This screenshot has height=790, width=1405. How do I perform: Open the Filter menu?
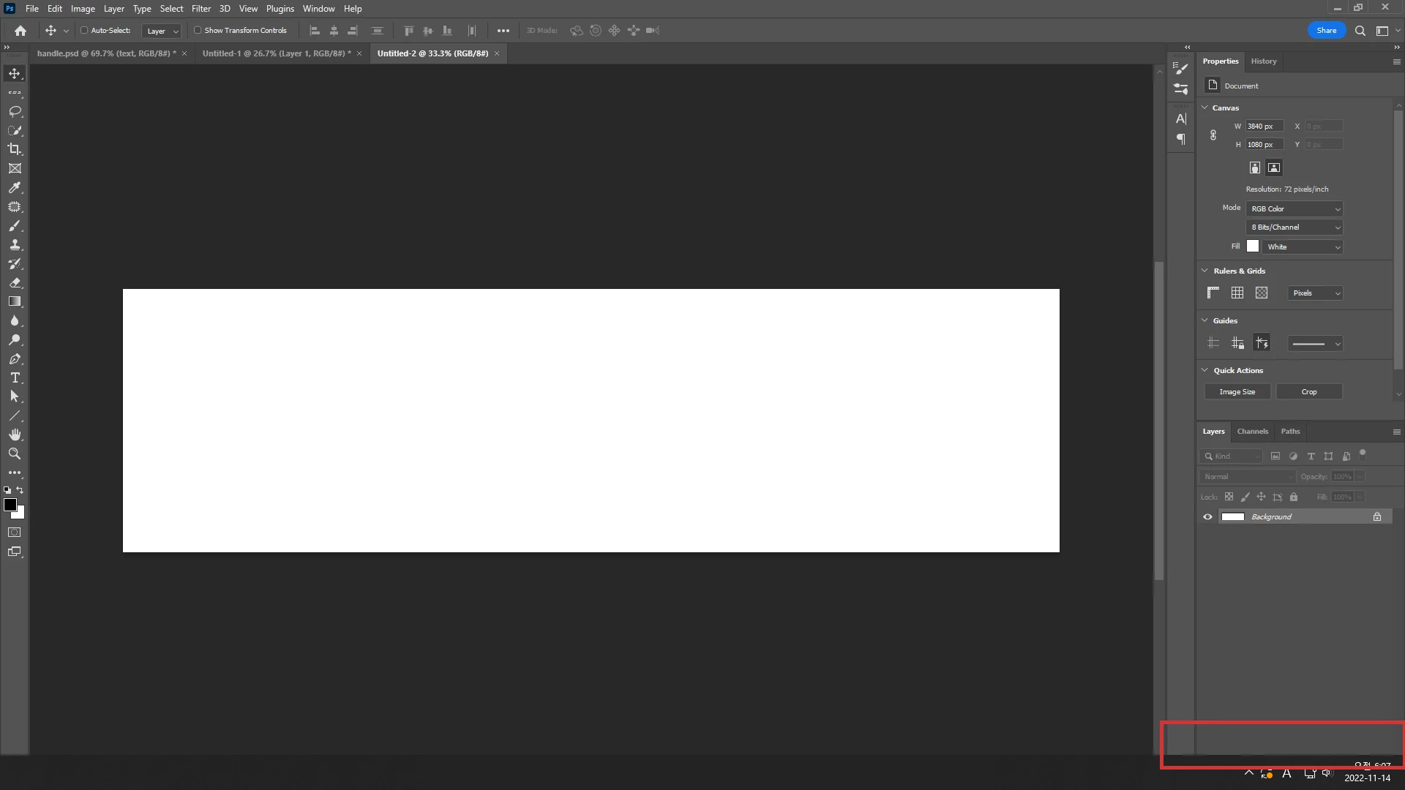(201, 9)
